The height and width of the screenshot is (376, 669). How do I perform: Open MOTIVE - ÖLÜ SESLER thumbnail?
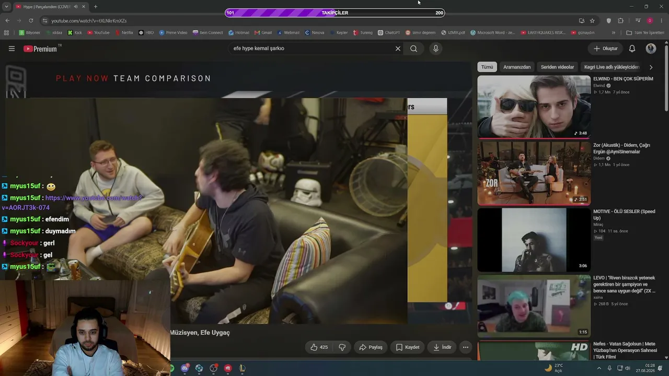(x=534, y=240)
